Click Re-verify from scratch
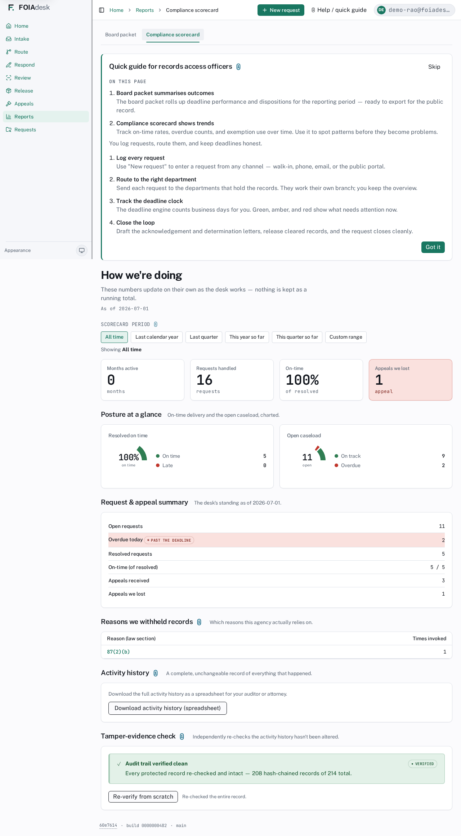This screenshot has width=461, height=836. pyautogui.click(x=143, y=797)
